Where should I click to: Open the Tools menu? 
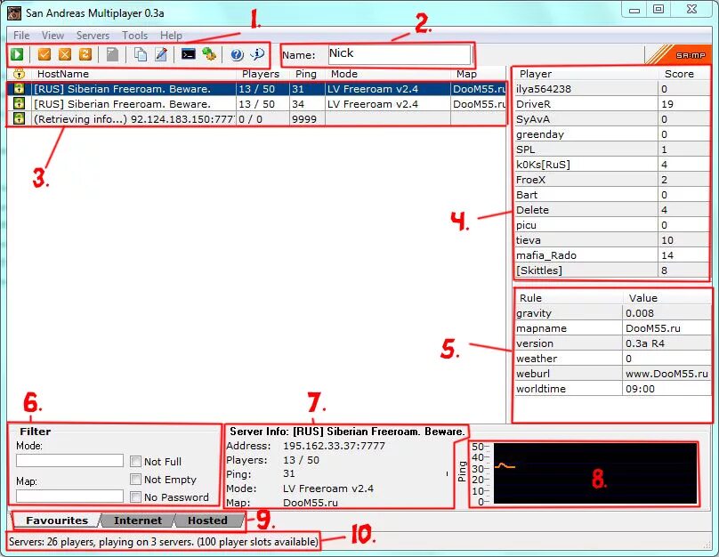pyautogui.click(x=135, y=36)
